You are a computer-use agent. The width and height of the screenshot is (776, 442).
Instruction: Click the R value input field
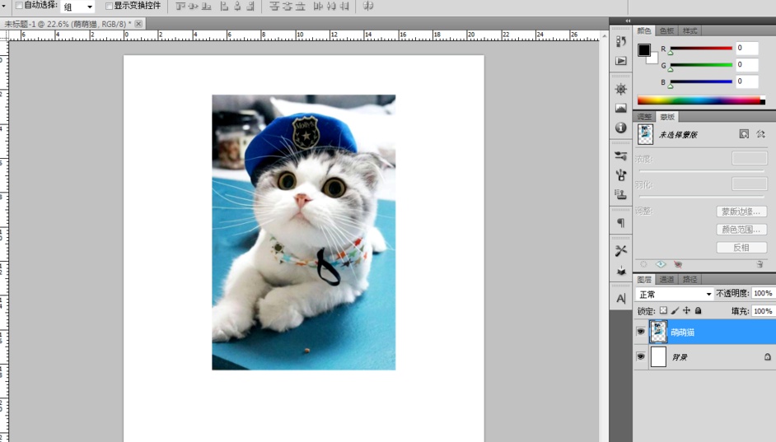pyautogui.click(x=747, y=48)
